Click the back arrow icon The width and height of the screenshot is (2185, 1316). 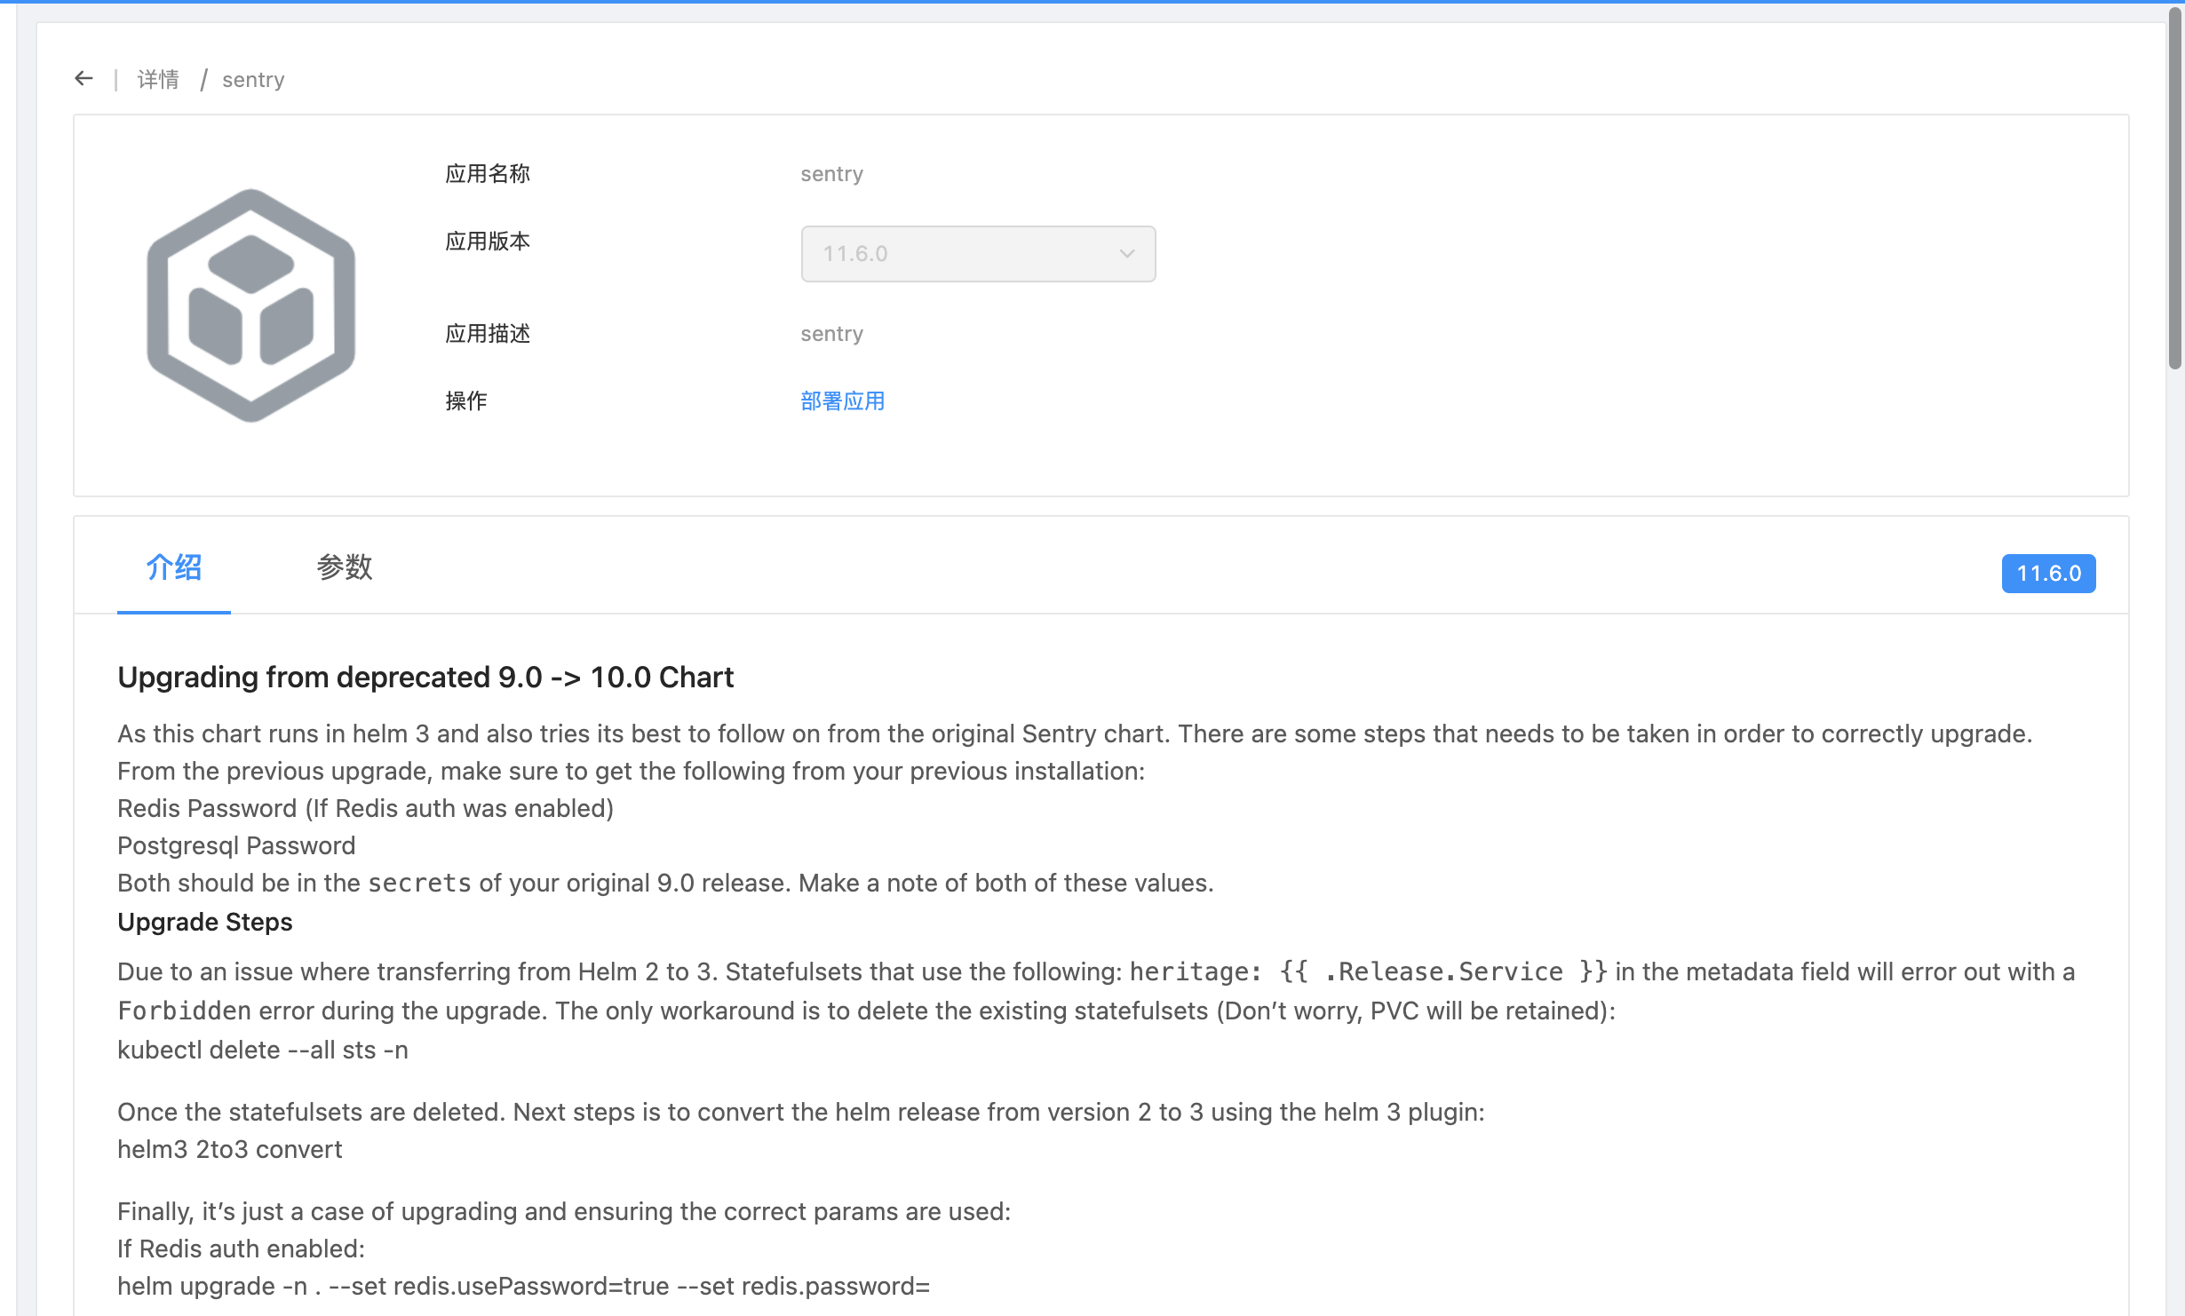click(83, 79)
